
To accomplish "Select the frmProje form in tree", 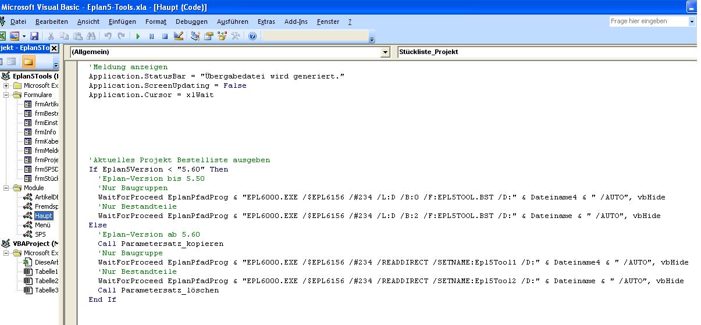I will [46, 160].
